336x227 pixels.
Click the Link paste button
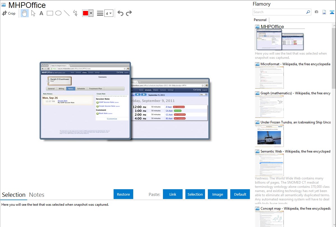click(x=173, y=194)
